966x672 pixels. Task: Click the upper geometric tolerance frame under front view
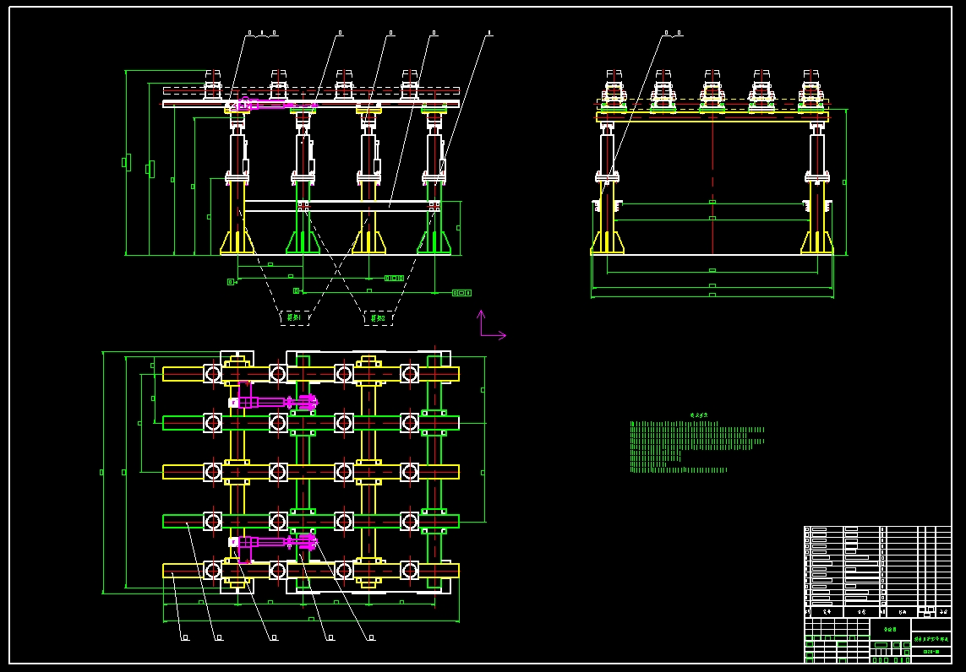point(394,278)
